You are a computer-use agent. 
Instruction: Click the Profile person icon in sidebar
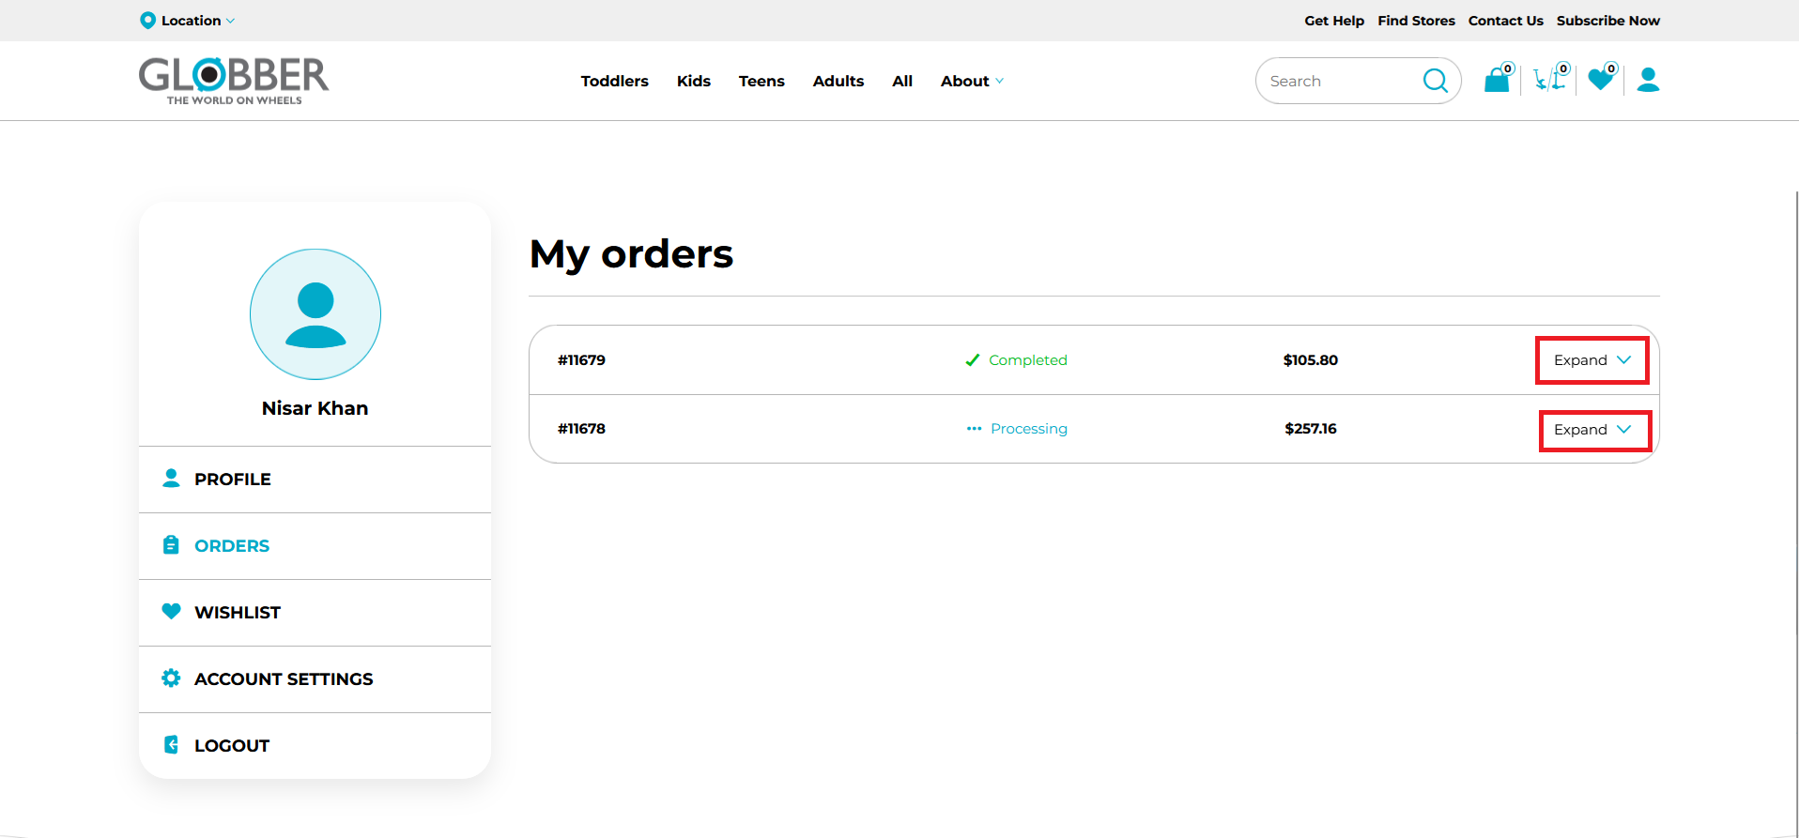tap(171, 479)
